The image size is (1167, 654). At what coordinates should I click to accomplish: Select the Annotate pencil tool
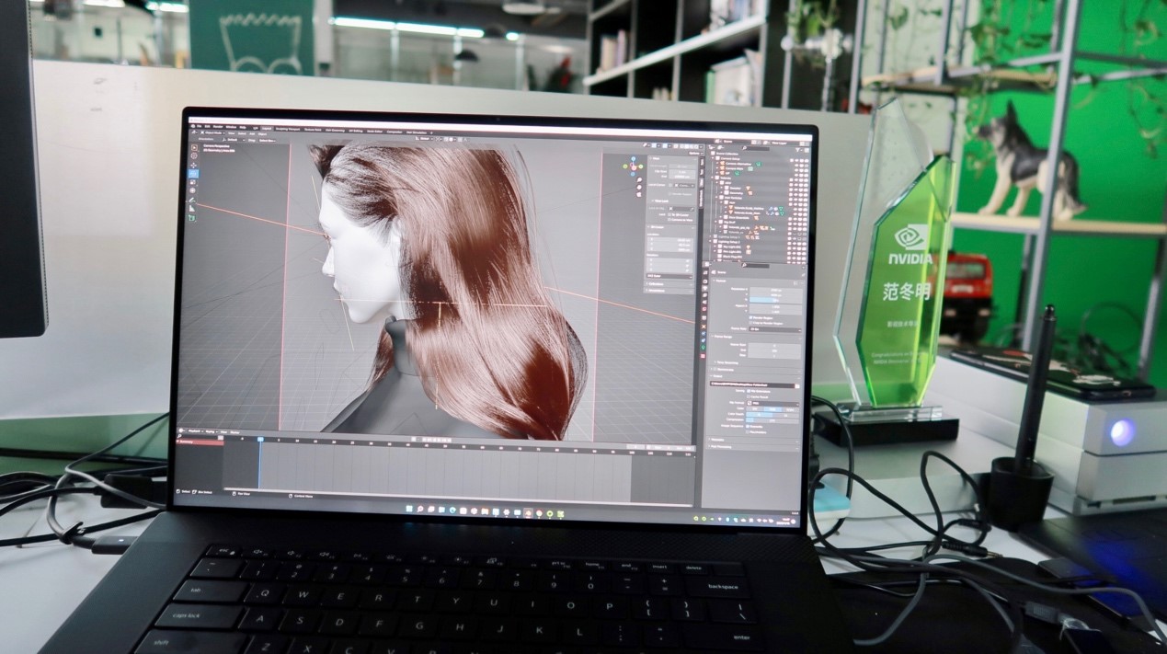(x=193, y=200)
